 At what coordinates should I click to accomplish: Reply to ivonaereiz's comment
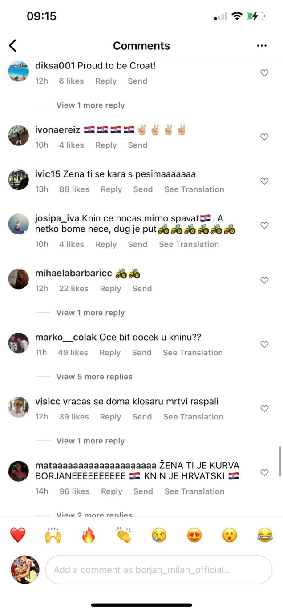click(x=106, y=145)
